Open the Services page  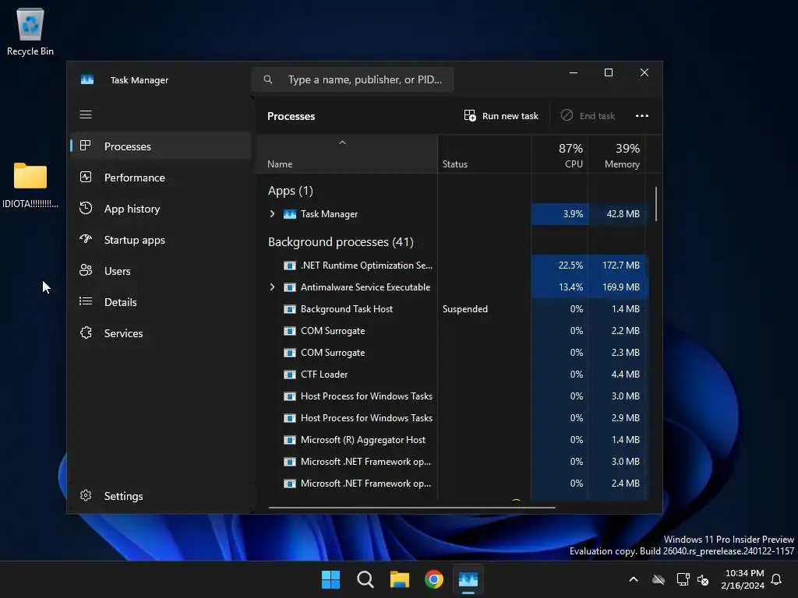tap(161, 333)
